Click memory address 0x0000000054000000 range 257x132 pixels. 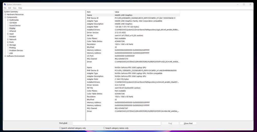[132, 103]
